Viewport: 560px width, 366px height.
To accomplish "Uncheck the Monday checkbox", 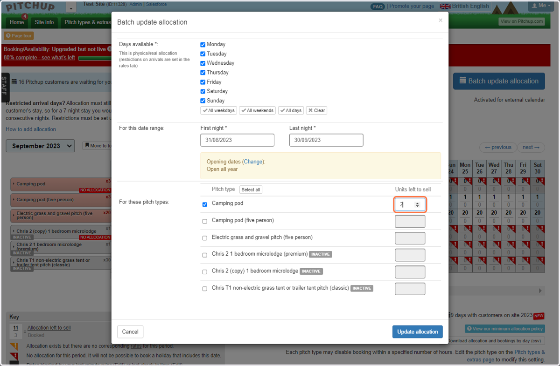I will coord(203,45).
